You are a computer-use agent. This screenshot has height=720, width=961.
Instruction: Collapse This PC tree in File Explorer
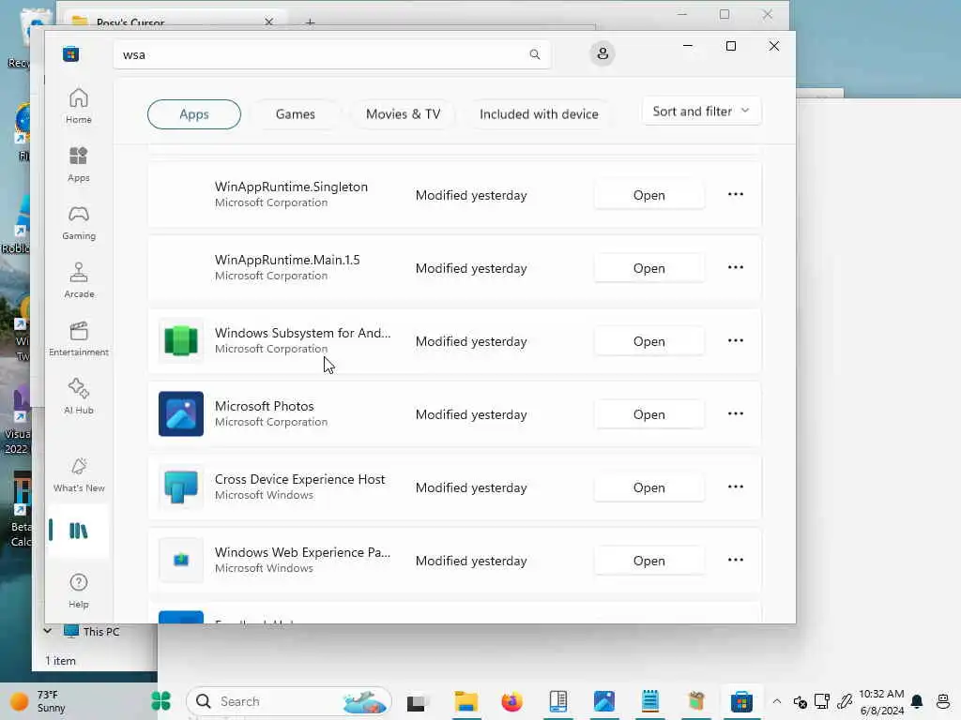48,631
